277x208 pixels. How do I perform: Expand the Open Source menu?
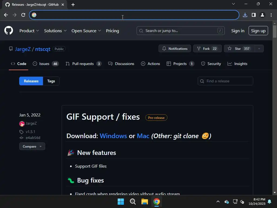click(x=86, y=31)
